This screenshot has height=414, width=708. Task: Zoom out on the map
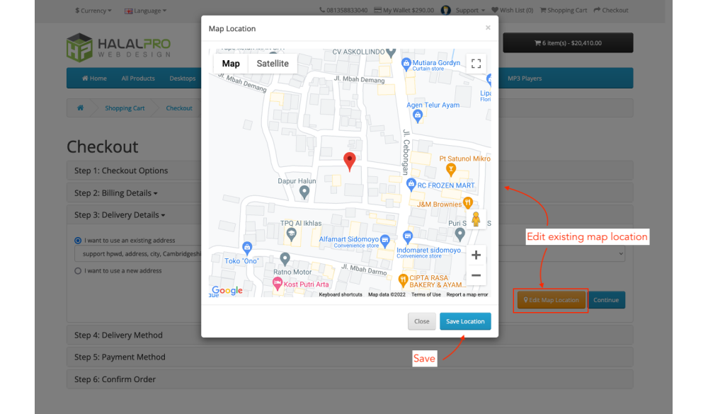click(476, 275)
